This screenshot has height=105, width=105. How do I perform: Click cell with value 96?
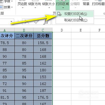(24, 90)
